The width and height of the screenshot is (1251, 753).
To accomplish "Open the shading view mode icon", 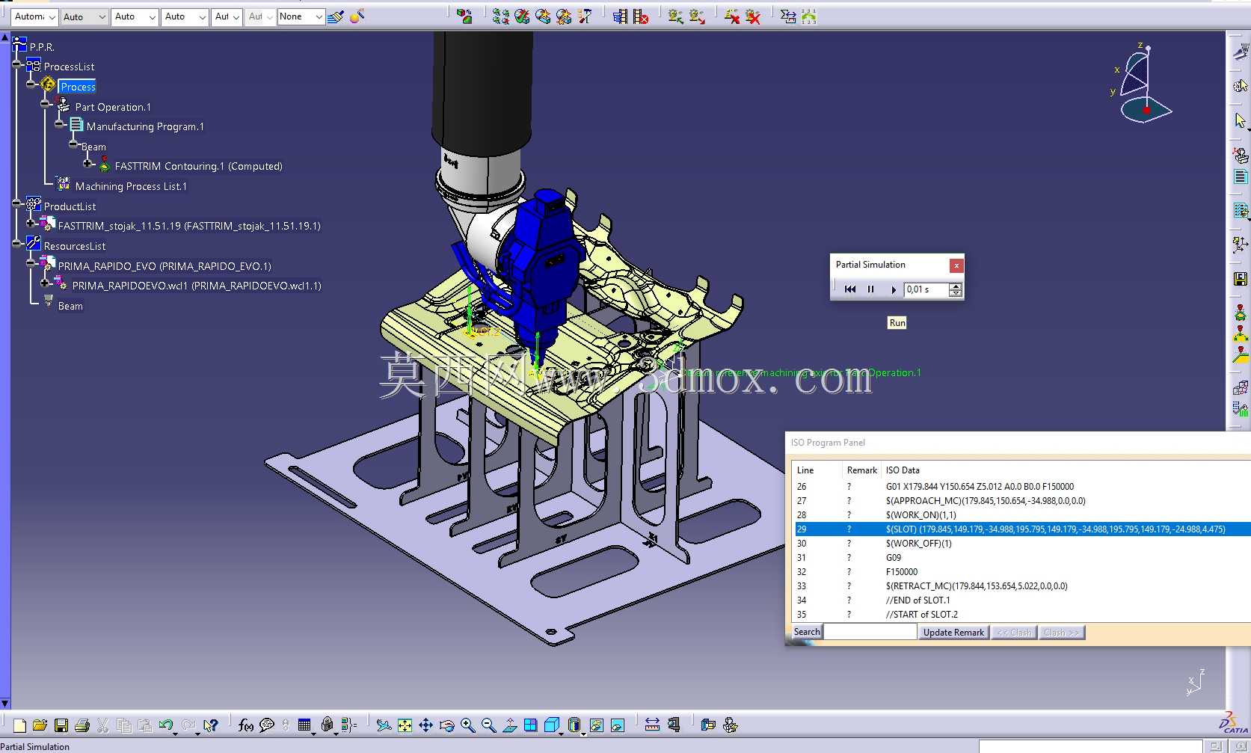I will point(574,725).
